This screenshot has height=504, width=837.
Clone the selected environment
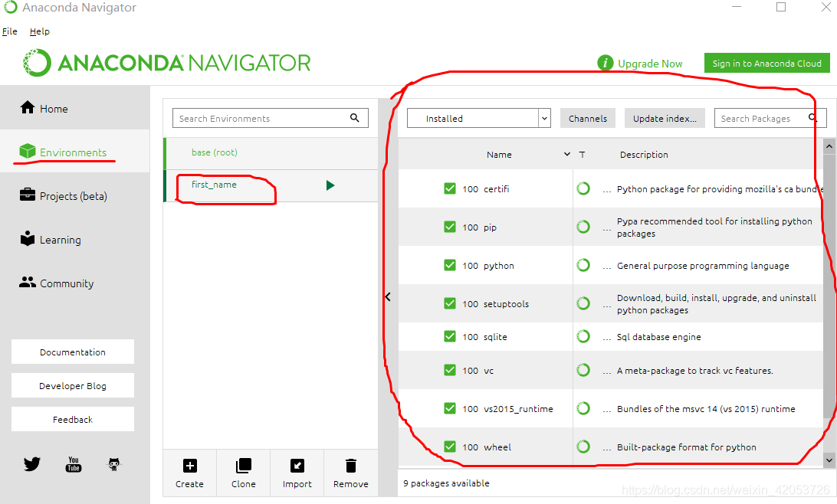coord(244,473)
